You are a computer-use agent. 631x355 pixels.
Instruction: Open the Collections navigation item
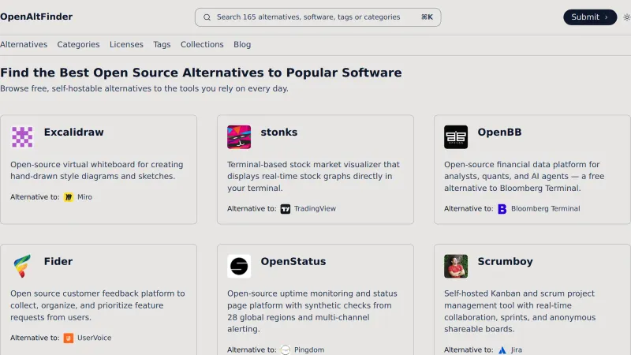tap(202, 45)
